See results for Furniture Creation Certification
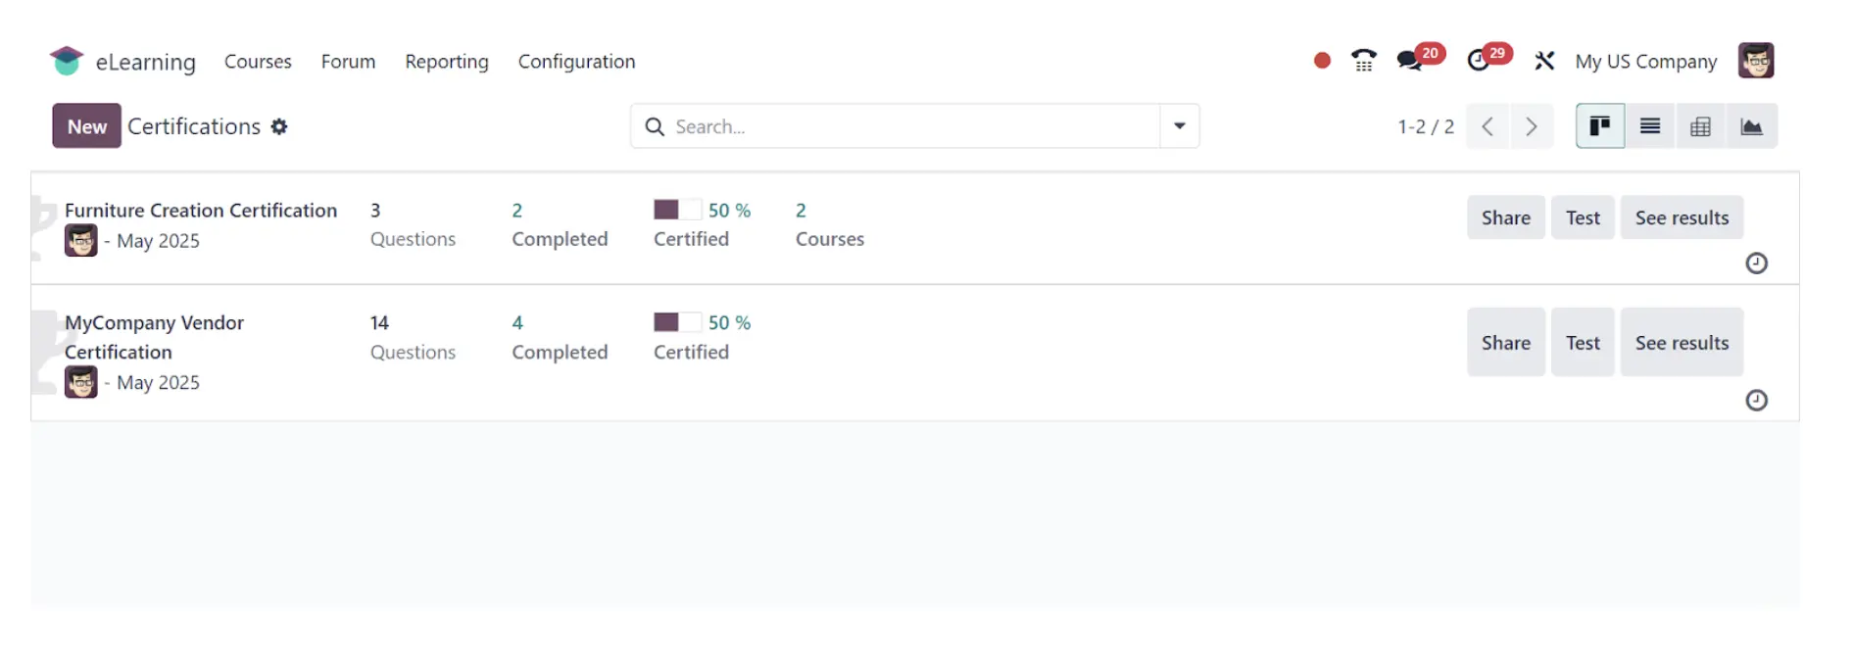The image size is (1854, 670). coord(1682,217)
